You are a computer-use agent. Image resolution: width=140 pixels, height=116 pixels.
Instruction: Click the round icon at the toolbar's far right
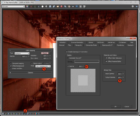tap(133, 7)
